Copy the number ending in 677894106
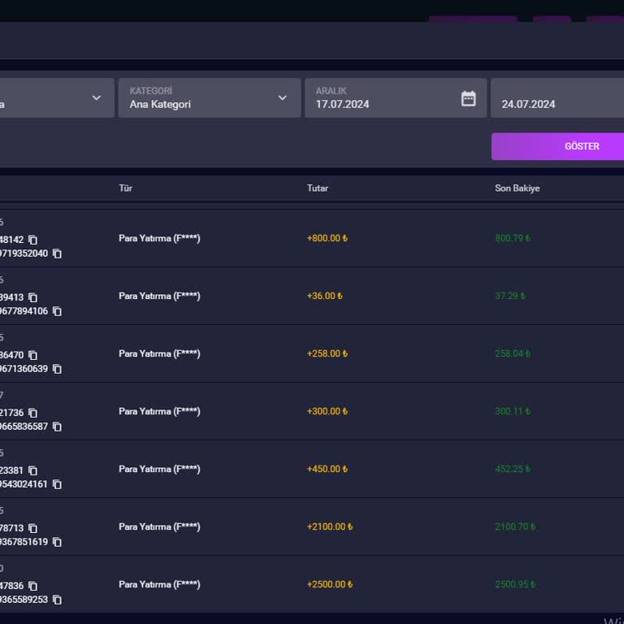This screenshot has height=624, width=624. [x=57, y=311]
